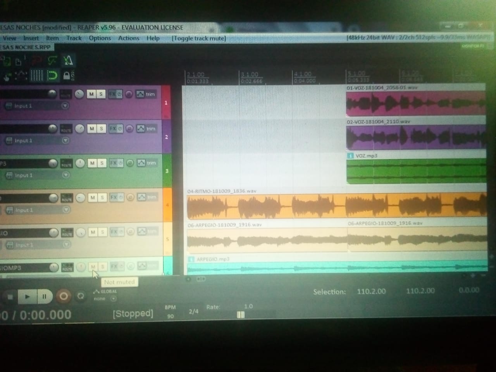Open trim automation mode menu on track 3

pyautogui.click(x=152, y=163)
